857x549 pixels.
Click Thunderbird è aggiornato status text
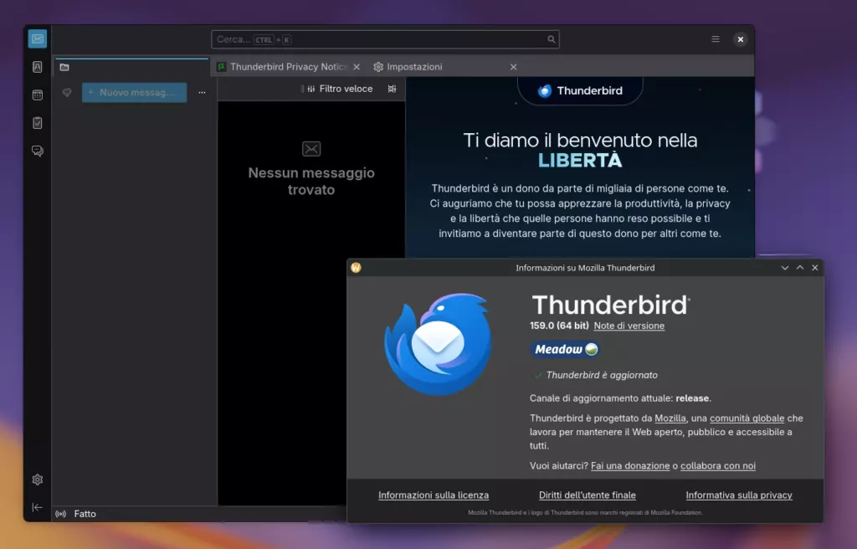point(602,375)
